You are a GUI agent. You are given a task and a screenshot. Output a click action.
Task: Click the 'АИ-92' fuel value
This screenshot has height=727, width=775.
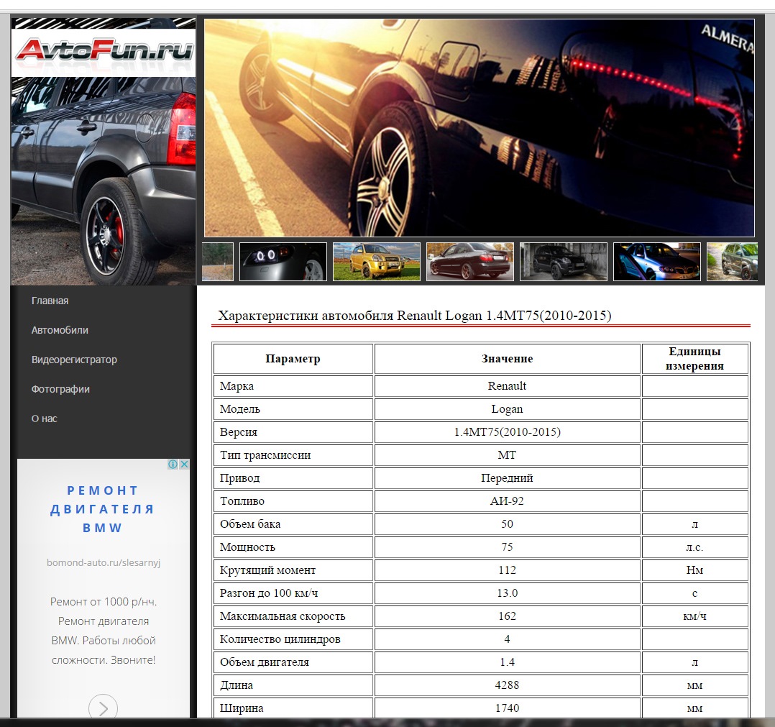[507, 501]
